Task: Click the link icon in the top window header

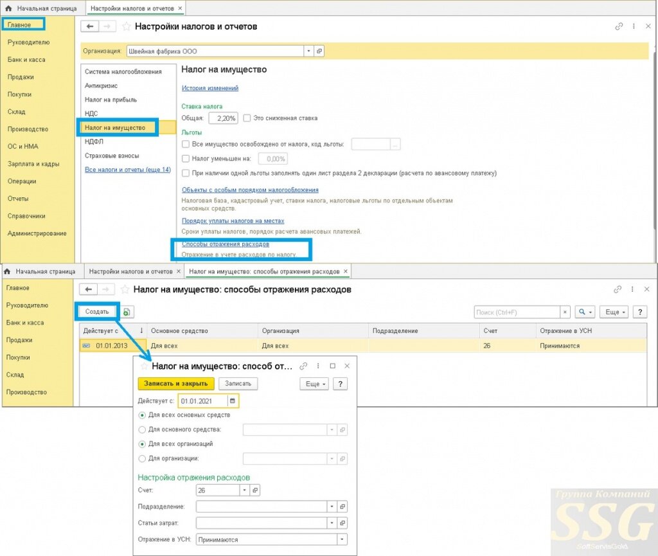Action: [619, 26]
